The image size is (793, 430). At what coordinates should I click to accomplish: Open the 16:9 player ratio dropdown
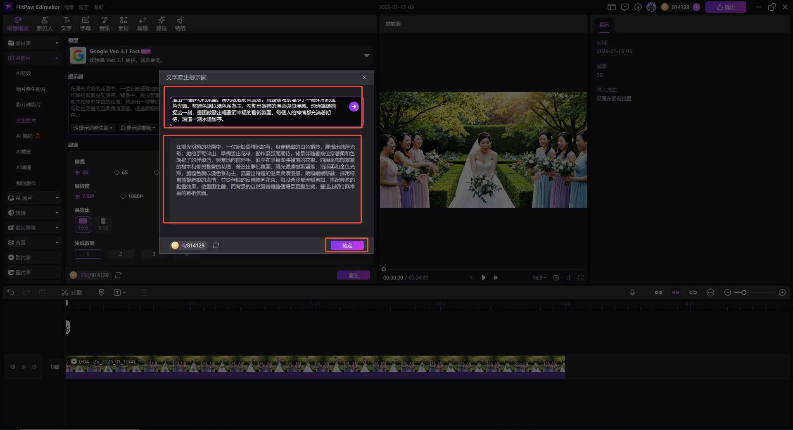click(539, 278)
